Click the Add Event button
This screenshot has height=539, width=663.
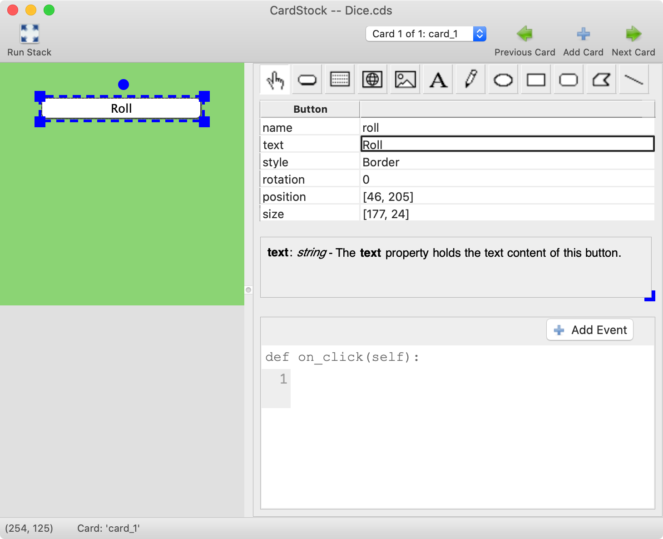590,330
